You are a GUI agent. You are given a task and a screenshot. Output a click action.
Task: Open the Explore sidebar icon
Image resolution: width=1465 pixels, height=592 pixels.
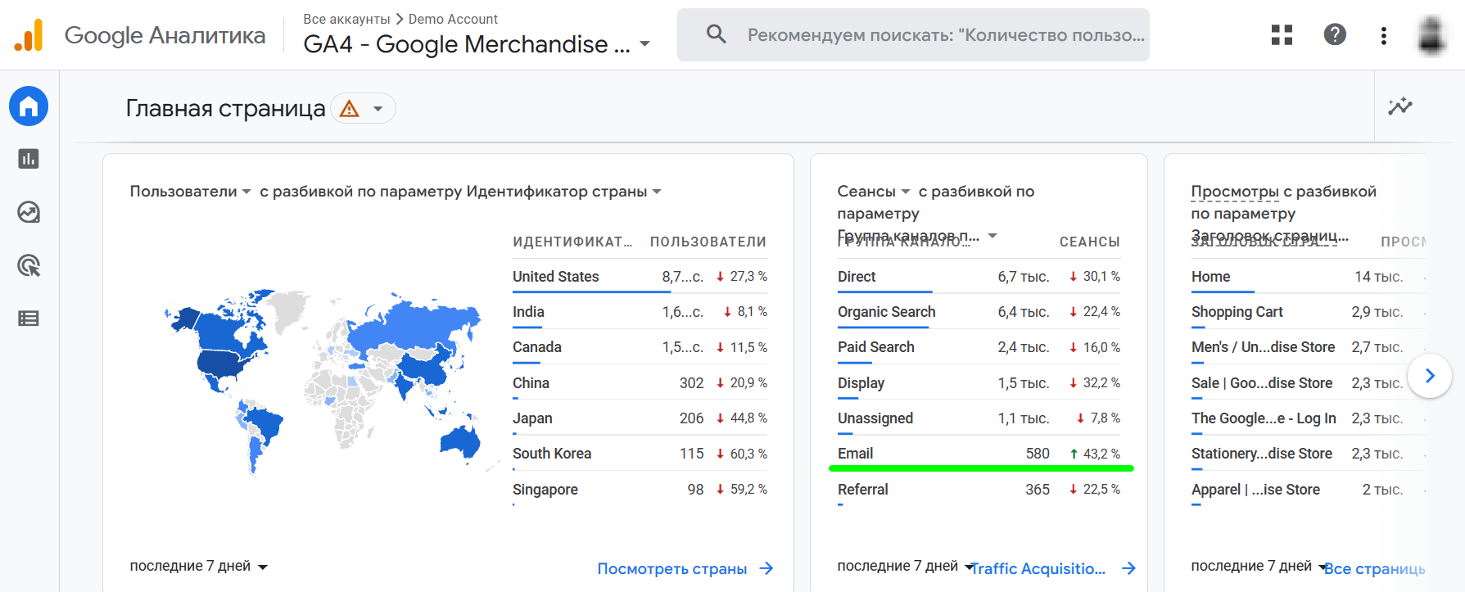click(x=29, y=212)
